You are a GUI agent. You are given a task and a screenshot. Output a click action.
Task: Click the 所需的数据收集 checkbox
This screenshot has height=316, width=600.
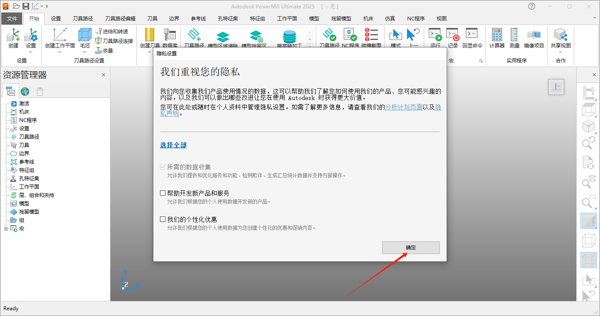162,167
